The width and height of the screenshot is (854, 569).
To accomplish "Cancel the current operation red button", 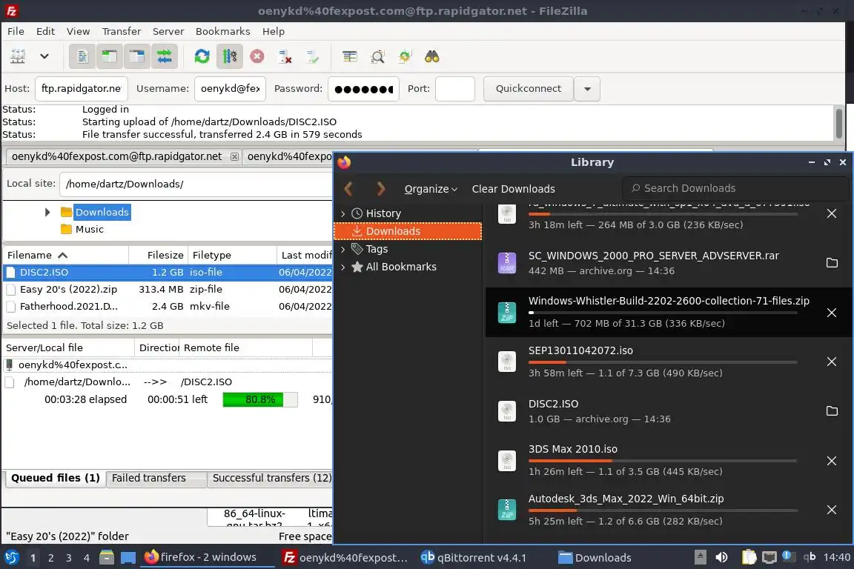I will point(257,56).
